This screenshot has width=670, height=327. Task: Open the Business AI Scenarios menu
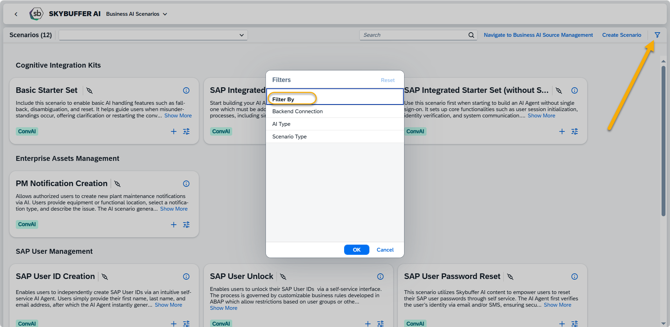[137, 14]
